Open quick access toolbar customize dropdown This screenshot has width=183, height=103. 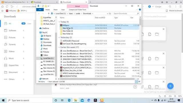[x=48, y=6]
